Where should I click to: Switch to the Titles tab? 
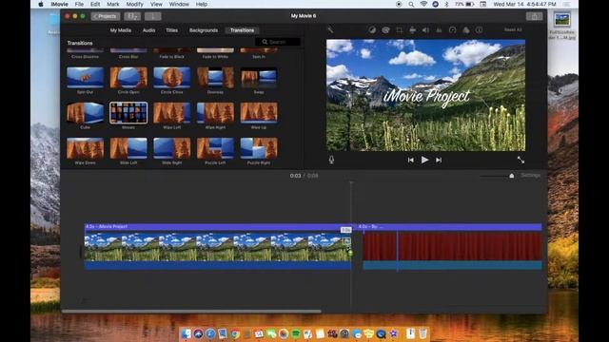click(x=171, y=30)
